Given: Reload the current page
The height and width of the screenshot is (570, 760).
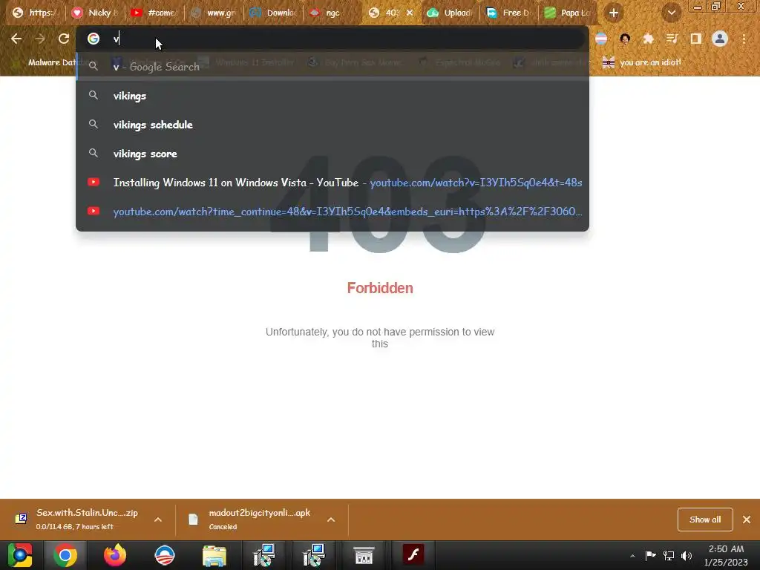Looking at the screenshot, I should 64,39.
